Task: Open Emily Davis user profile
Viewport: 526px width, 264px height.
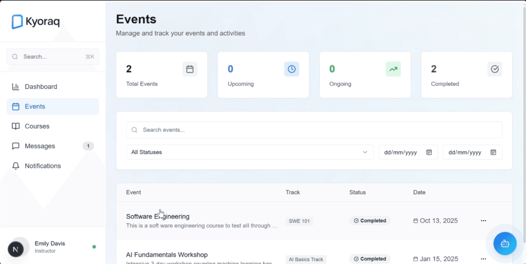Action: tap(50, 247)
